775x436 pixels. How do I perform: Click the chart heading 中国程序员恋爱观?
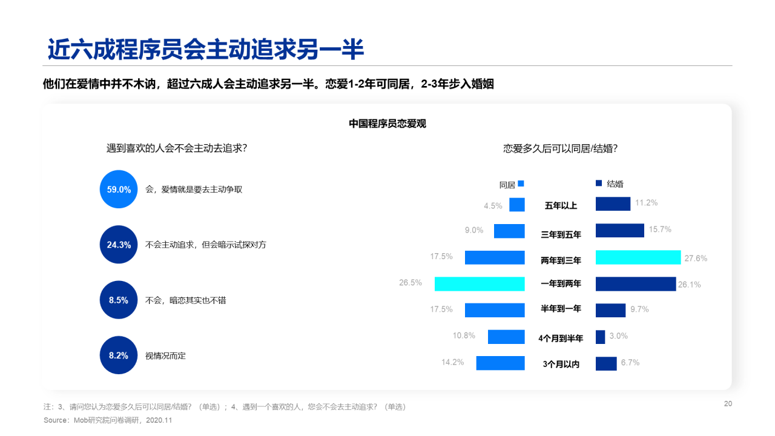[x=387, y=124]
